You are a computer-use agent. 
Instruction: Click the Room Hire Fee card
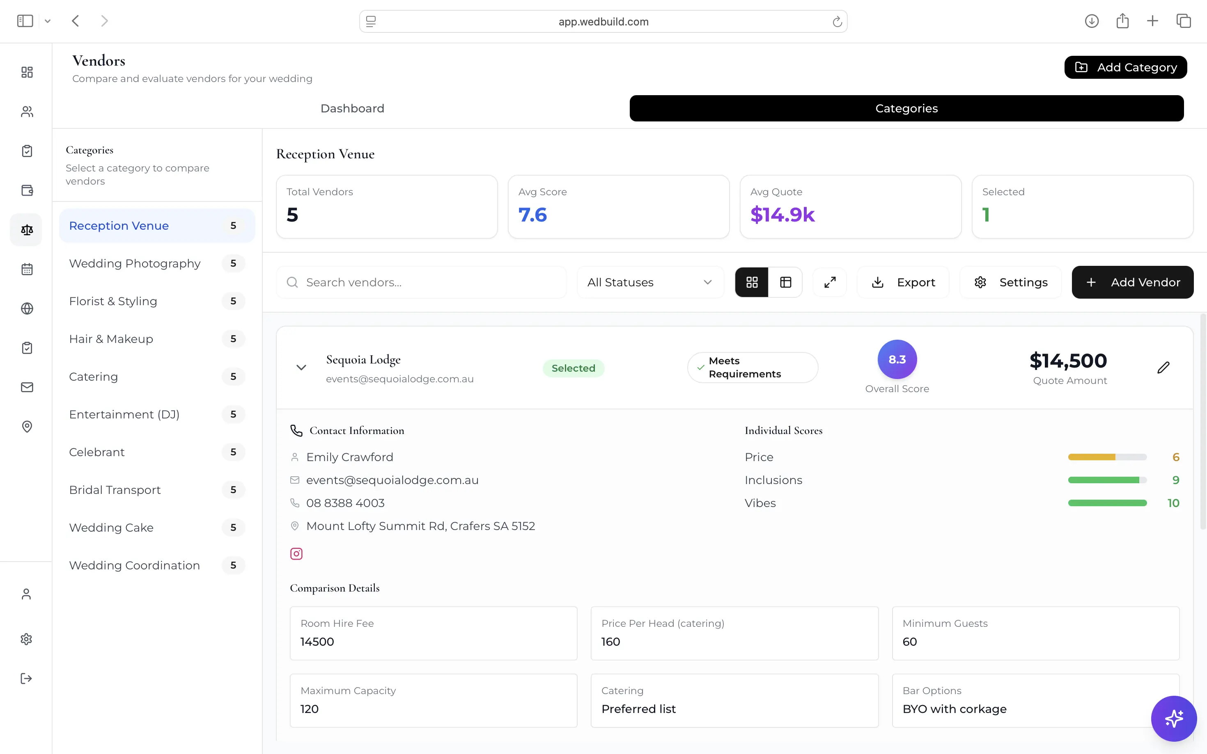(433, 633)
